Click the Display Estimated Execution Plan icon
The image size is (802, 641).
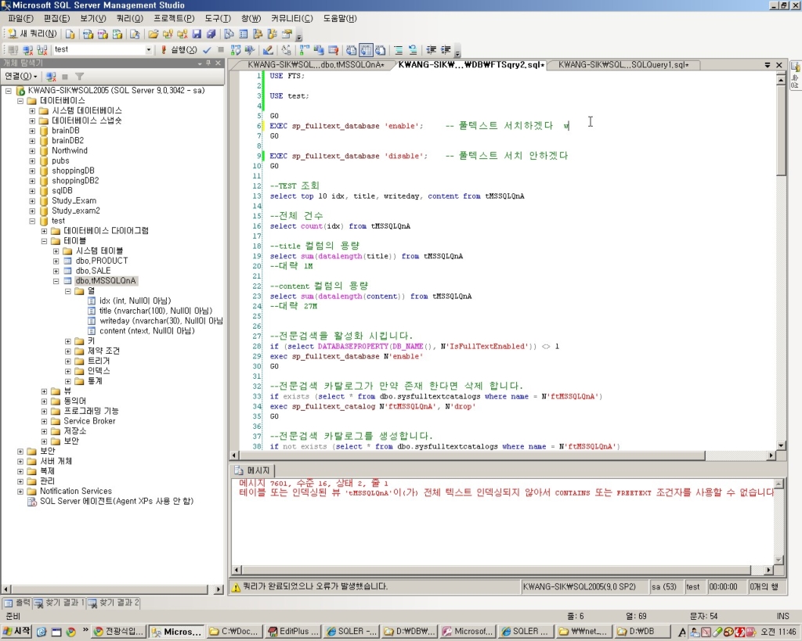[235, 49]
